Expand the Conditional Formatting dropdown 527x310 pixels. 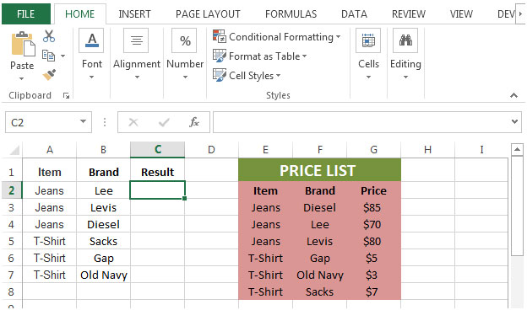277,36
